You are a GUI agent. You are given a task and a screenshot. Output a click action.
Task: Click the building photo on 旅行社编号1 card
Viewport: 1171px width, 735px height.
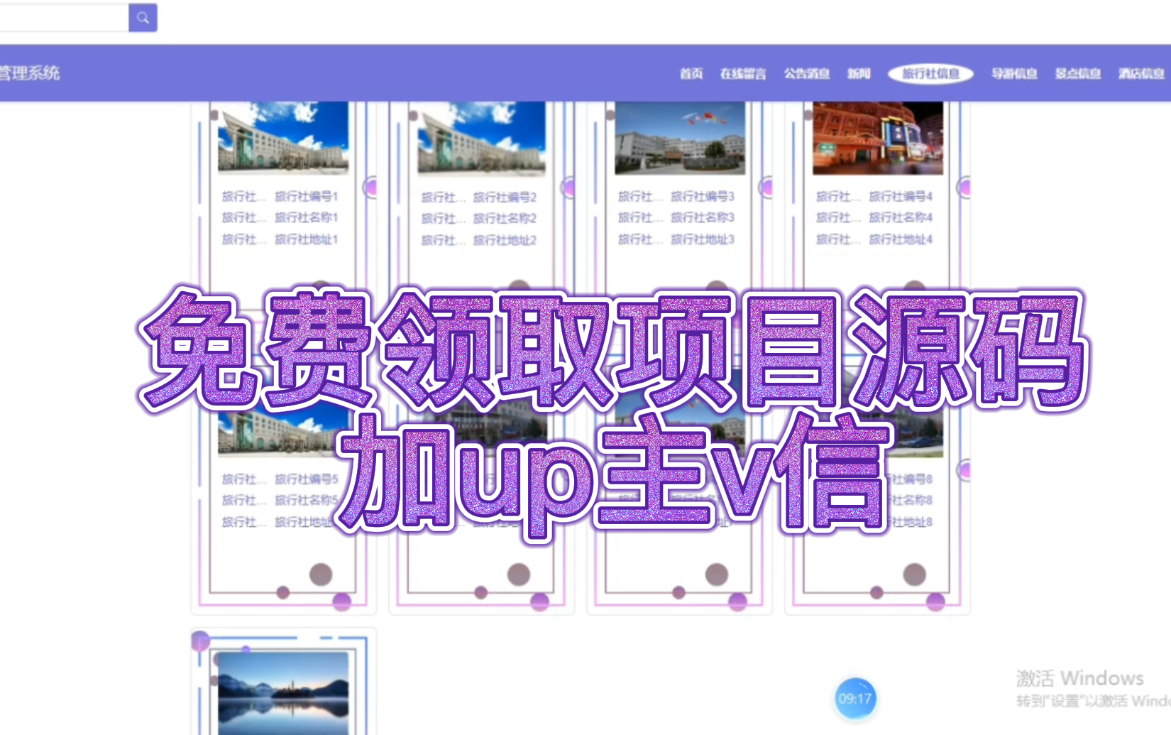282,138
